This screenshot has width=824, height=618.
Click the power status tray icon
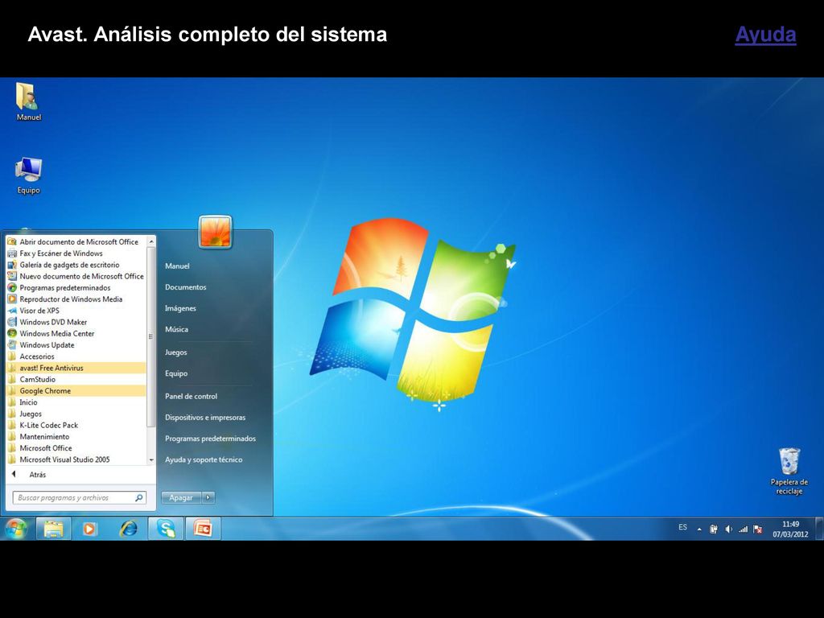pyautogui.click(x=713, y=529)
